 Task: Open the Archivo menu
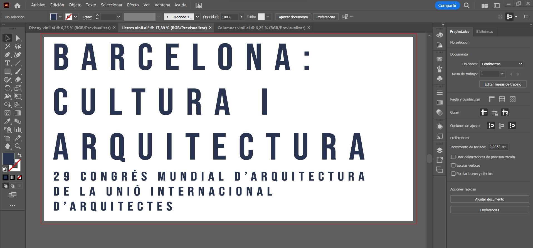[38, 5]
